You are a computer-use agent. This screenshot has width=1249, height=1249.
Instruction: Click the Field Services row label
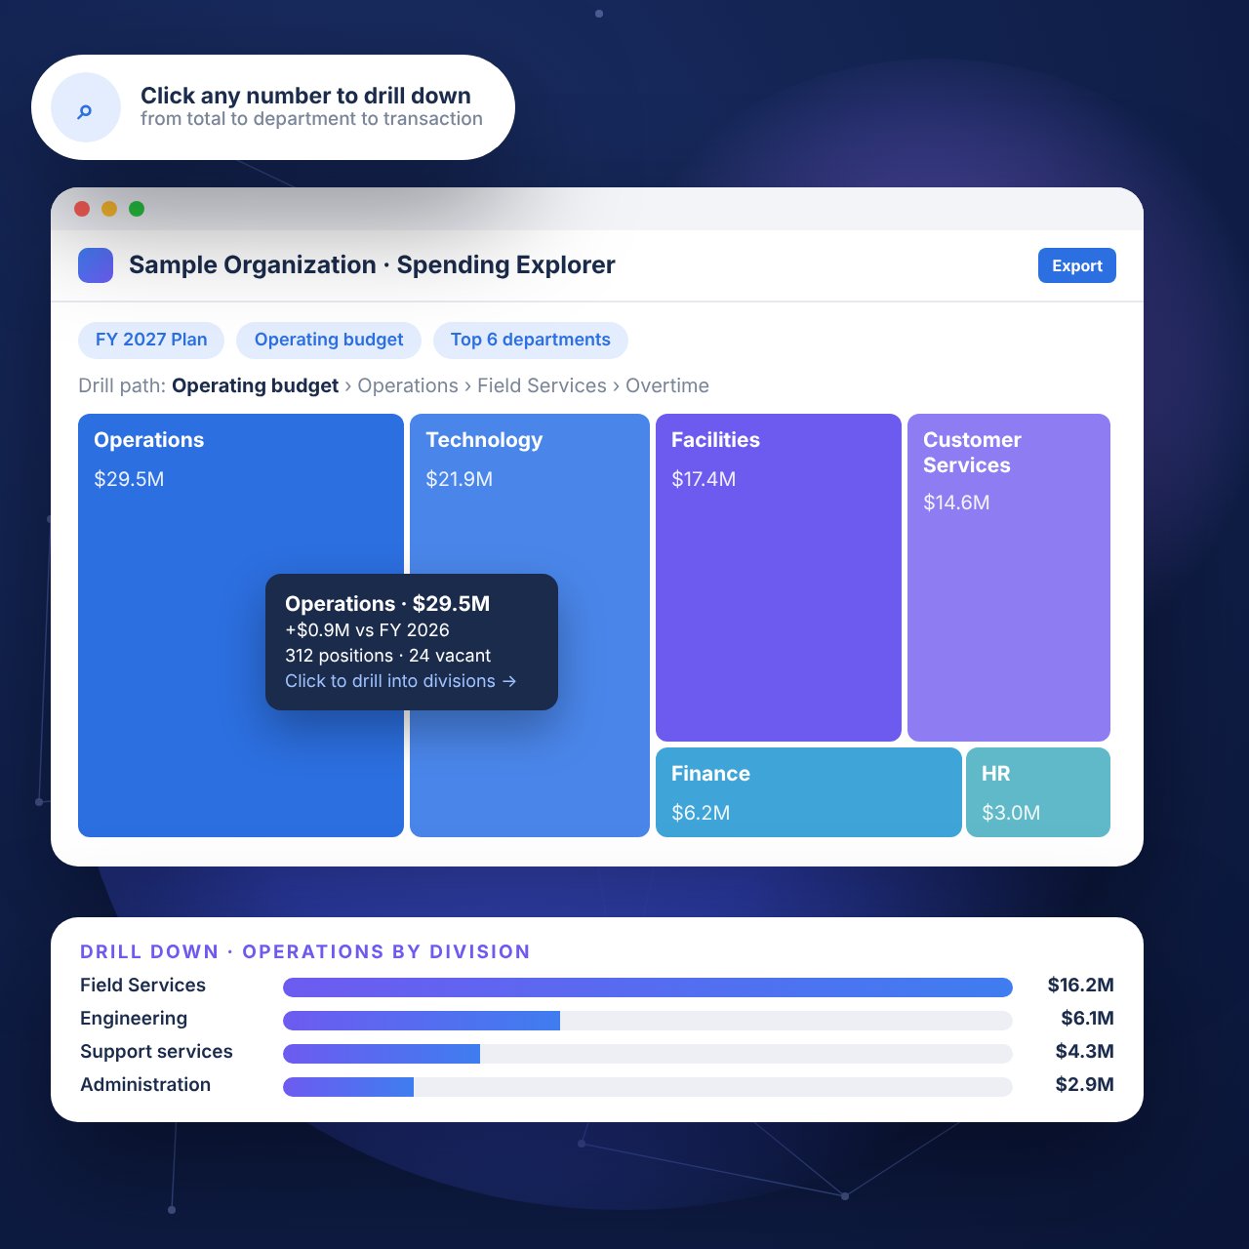[142, 985]
